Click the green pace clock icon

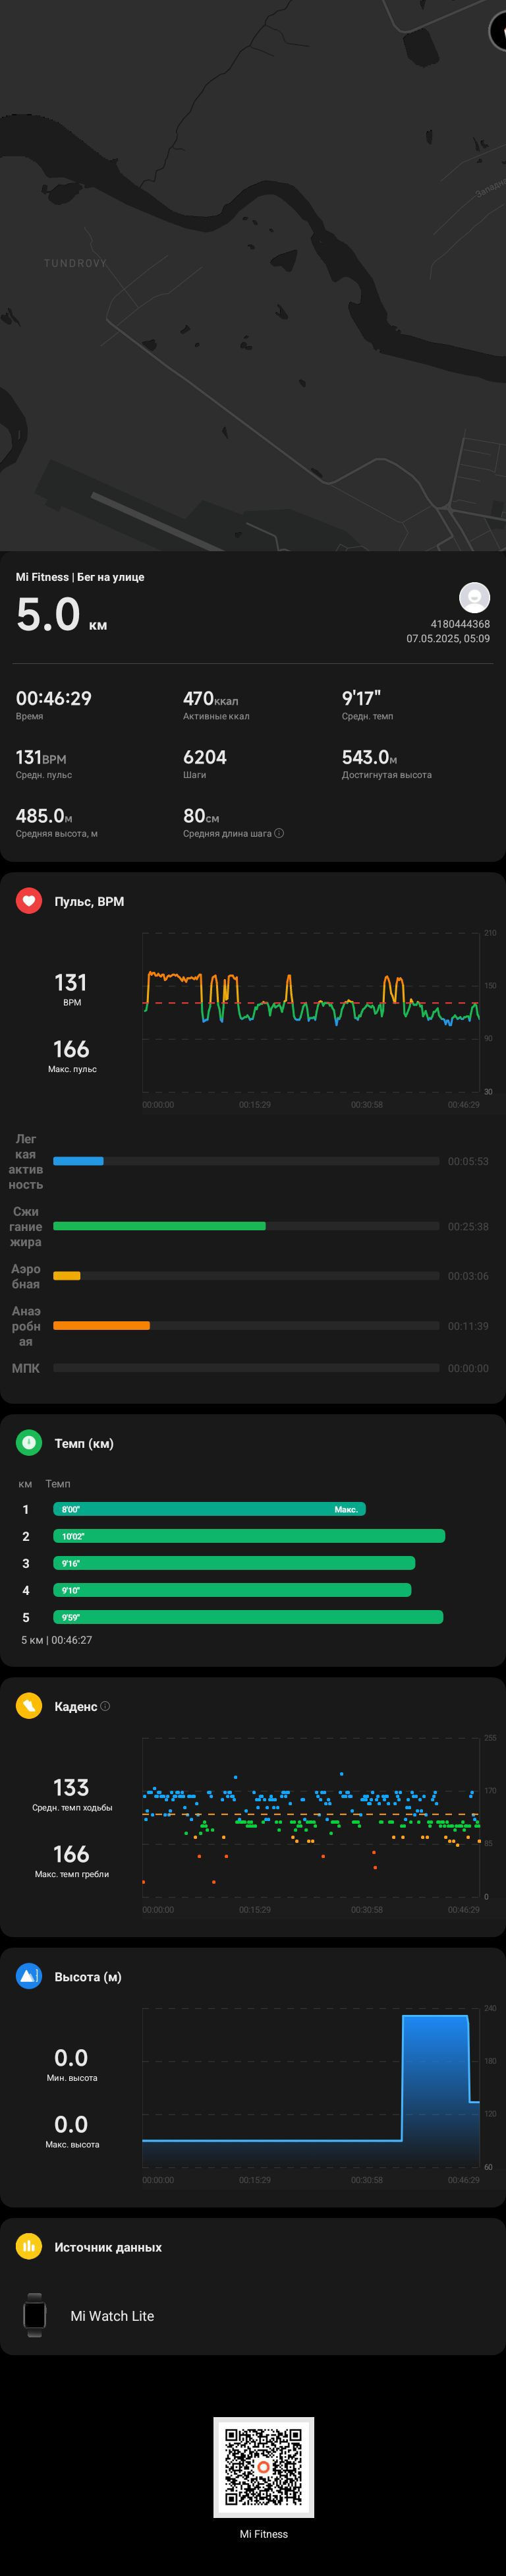[29, 1442]
